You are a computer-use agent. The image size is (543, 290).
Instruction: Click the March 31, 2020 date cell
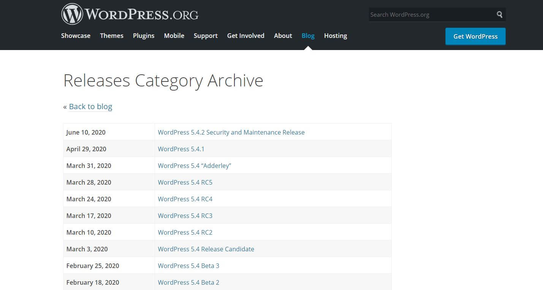coord(109,165)
